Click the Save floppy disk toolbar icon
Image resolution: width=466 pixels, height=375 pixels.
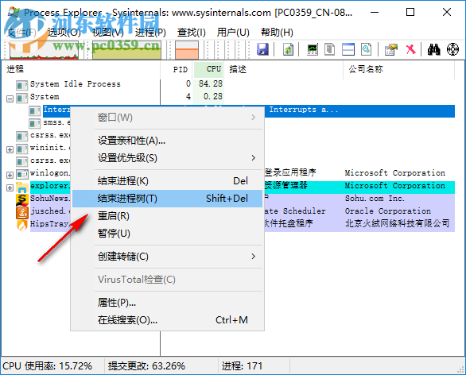pos(262,49)
